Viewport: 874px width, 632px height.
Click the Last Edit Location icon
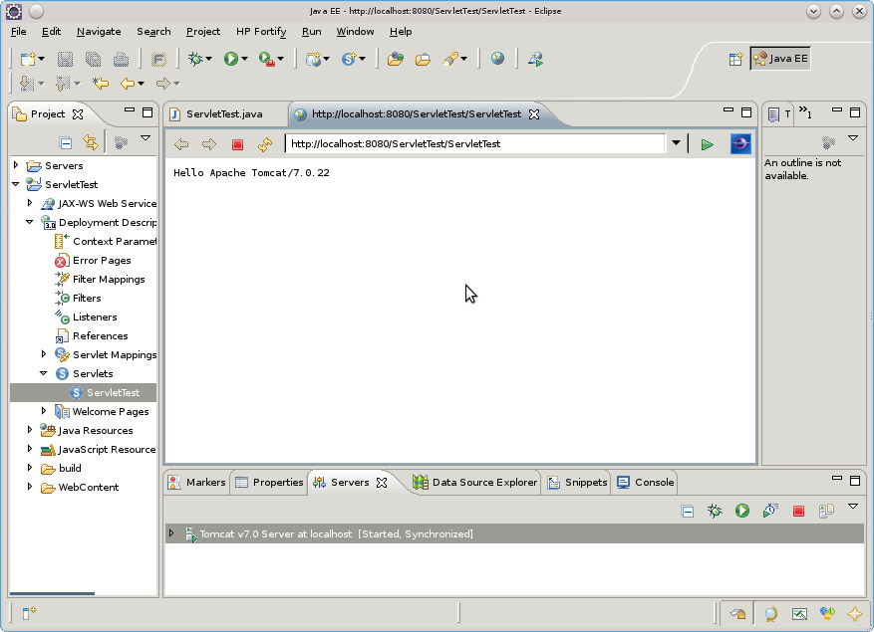pos(101,84)
